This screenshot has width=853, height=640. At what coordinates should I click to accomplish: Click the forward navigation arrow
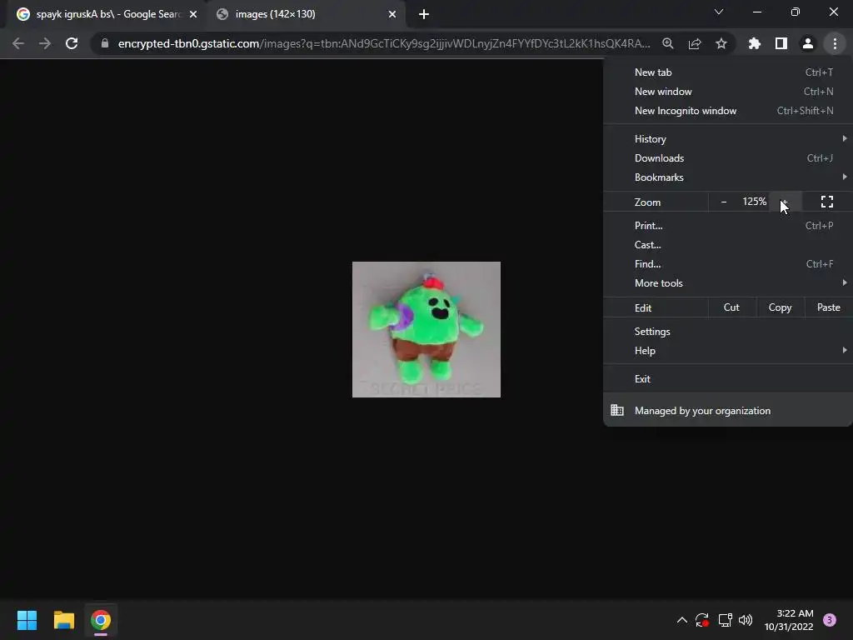(x=45, y=43)
